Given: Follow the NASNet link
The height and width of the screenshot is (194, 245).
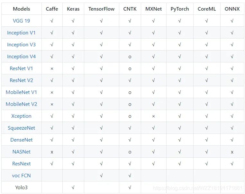Looking at the screenshot, I should click(21, 152).
